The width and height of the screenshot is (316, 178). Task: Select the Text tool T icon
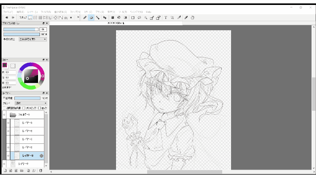(x=166, y=18)
